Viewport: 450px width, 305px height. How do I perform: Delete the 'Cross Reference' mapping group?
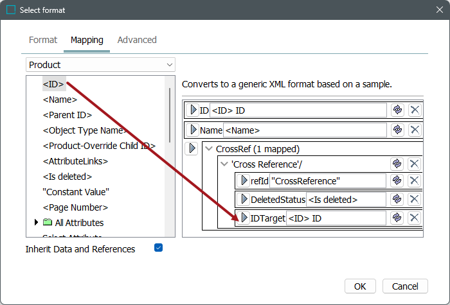(415, 164)
